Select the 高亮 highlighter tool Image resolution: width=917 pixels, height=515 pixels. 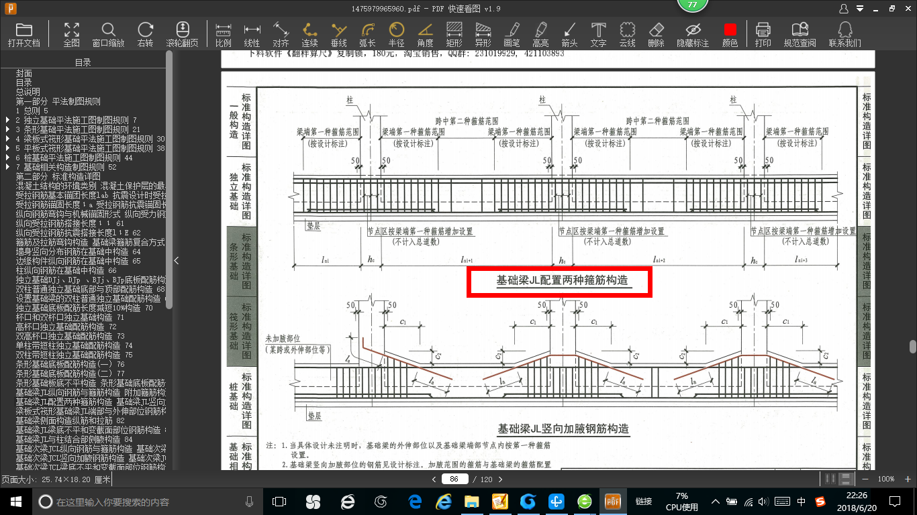pyautogui.click(x=540, y=30)
